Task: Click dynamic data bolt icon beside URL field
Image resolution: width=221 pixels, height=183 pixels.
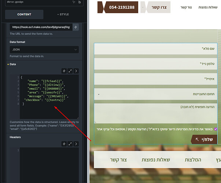Action: [x=76, y=27]
